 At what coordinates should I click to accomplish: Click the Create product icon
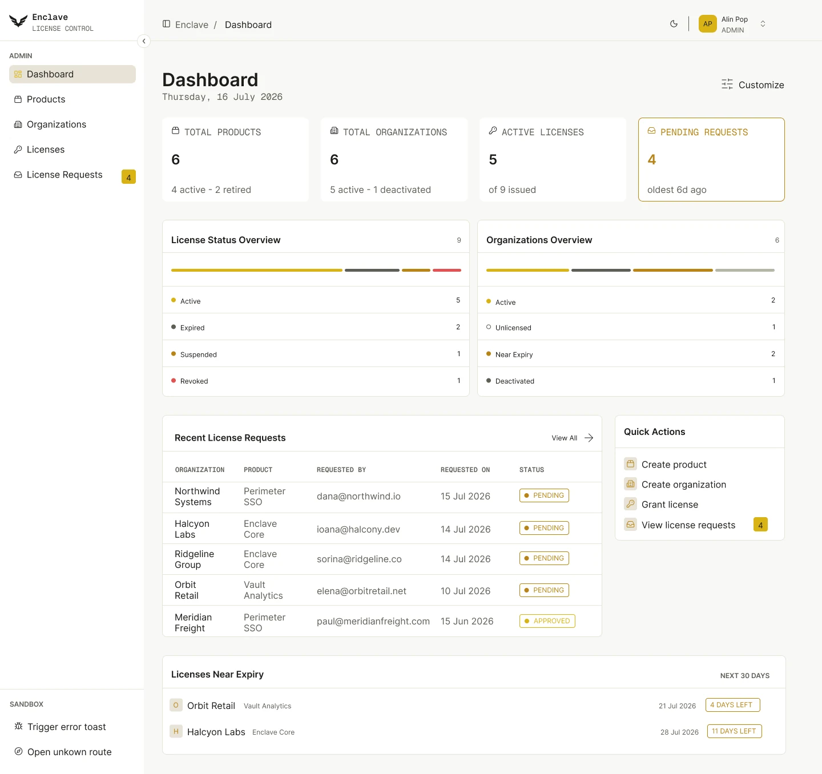pos(630,464)
